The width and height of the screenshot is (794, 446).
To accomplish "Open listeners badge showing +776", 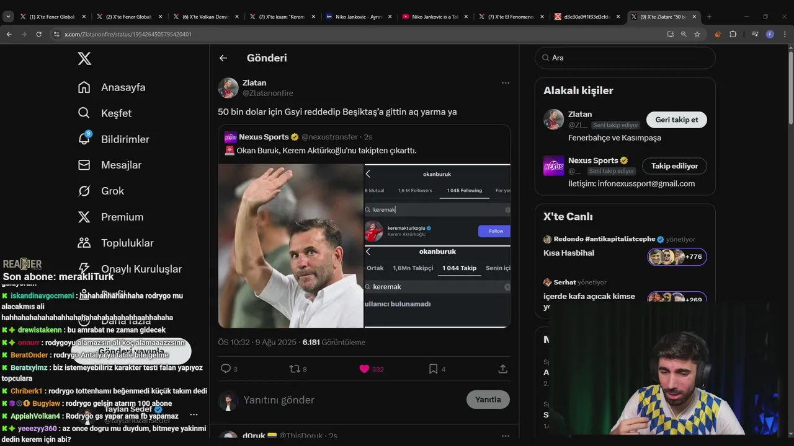I will [x=677, y=256].
